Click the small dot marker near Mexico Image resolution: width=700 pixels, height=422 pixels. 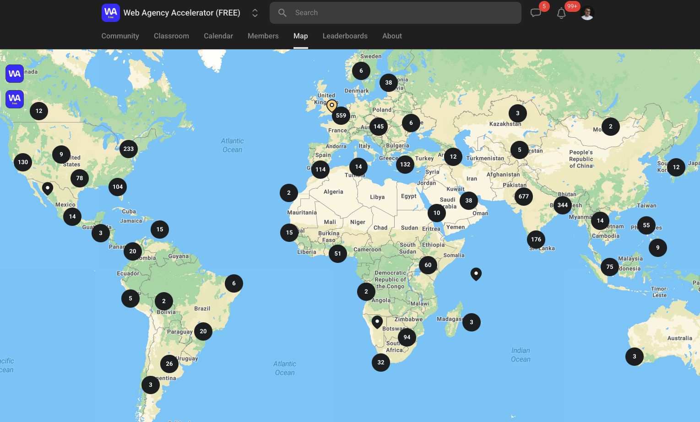(x=47, y=187)
